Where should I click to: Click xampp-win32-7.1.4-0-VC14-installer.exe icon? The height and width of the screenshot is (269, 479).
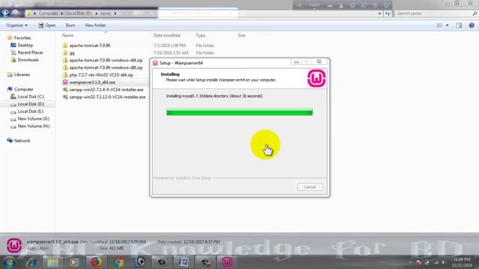tap(65, 90)
